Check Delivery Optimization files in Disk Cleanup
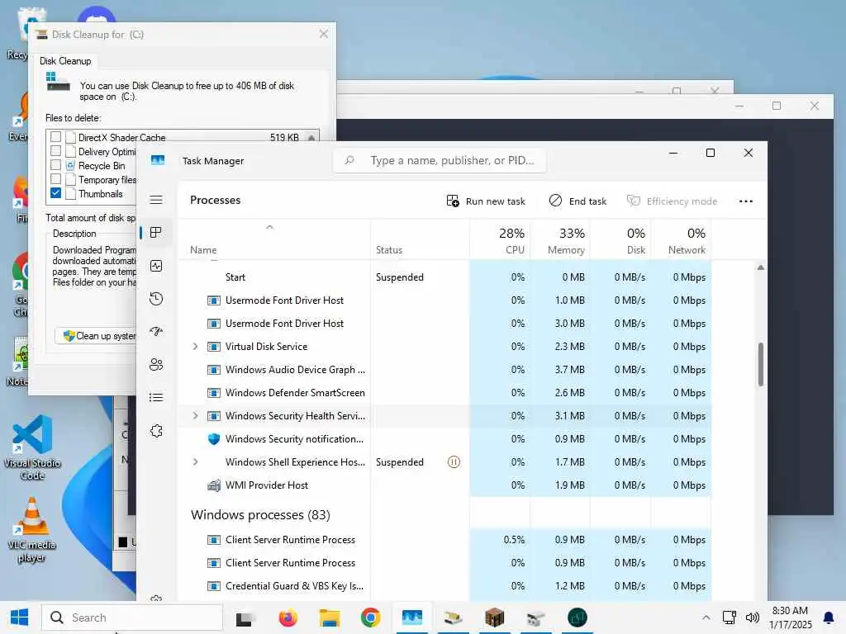The height and width of the screenshot is (634, 846). click(55, 151)
